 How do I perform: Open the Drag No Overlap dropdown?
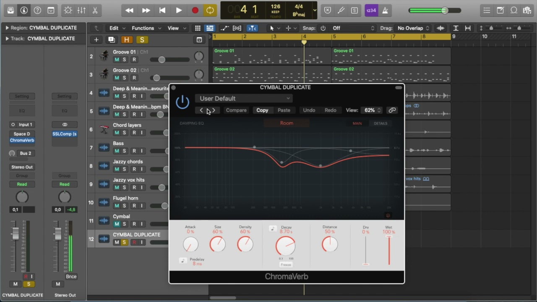coord(413,28)
